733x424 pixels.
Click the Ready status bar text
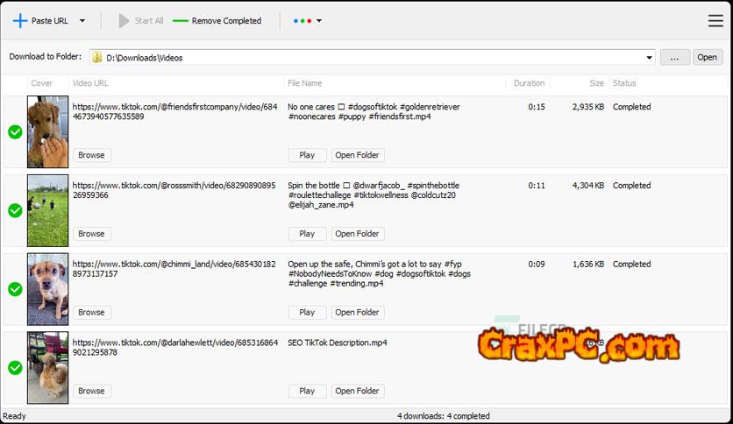coord(15,415)
